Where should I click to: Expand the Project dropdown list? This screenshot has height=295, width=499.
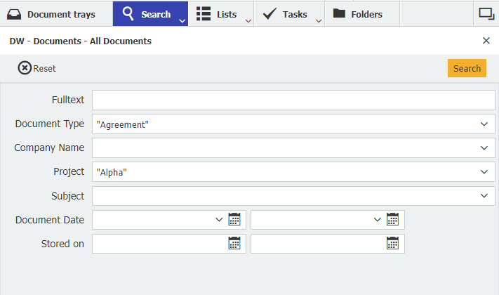click(484, 172)
